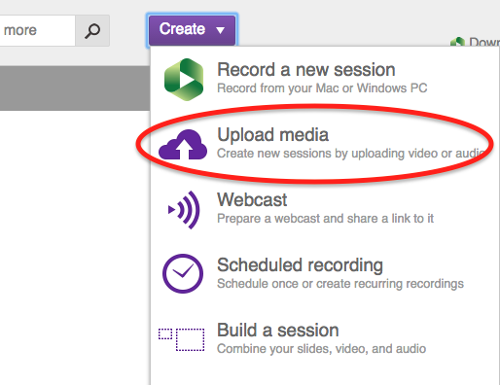Click the Webcast sound waves icon
The width and height of the screenshot is (500, 385).
point(184,210)
